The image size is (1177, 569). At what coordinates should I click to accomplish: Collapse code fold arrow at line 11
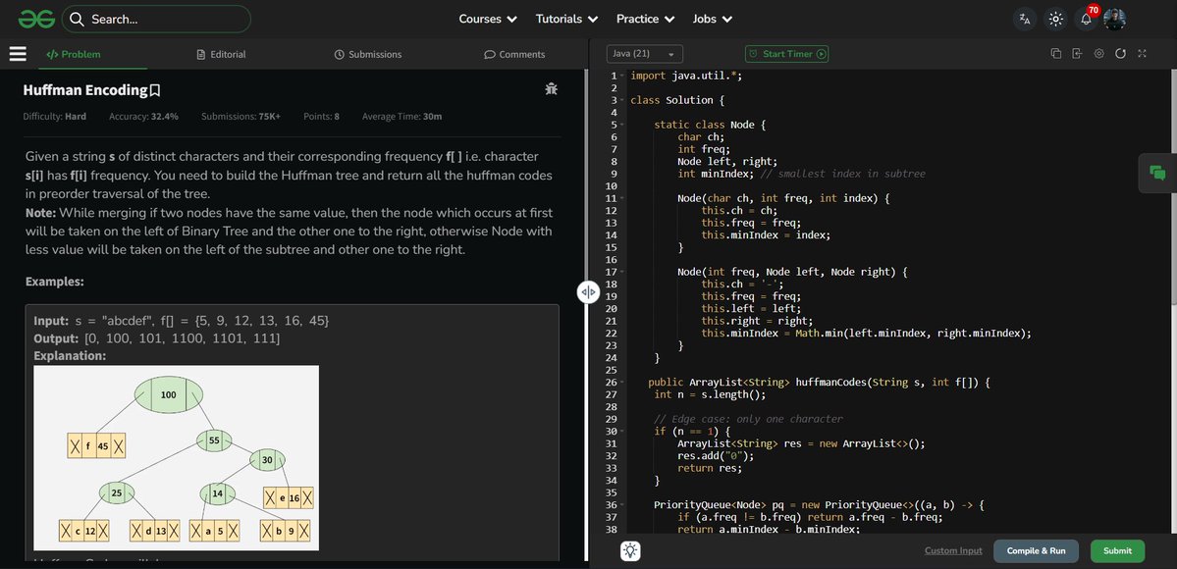pos(622,198)
